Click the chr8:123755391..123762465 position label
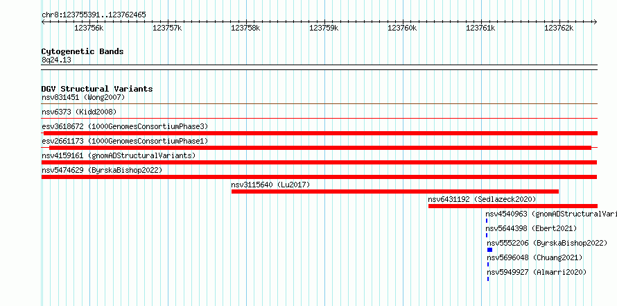 [x=94, y=15]
